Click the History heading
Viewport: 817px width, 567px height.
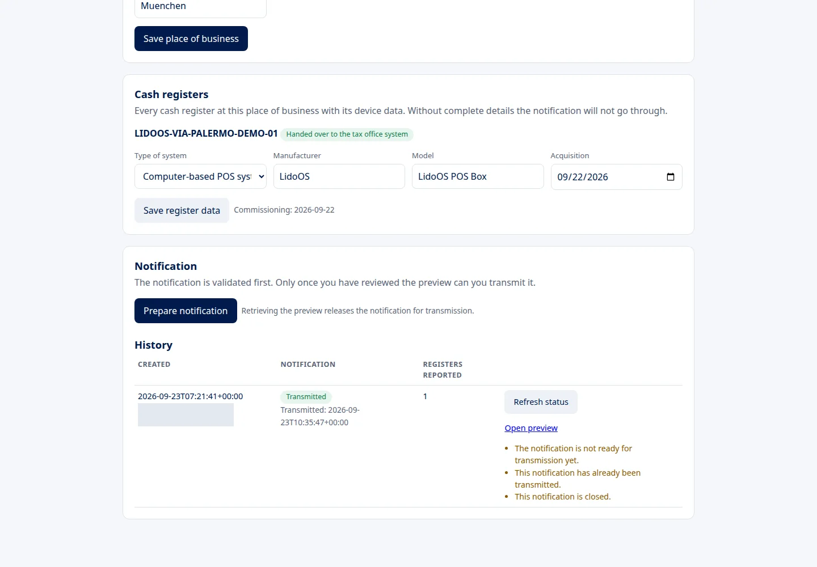(153, 345)
